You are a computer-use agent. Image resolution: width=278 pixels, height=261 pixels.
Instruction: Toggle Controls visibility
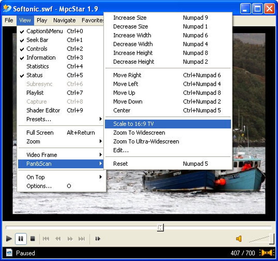[61, 49]
